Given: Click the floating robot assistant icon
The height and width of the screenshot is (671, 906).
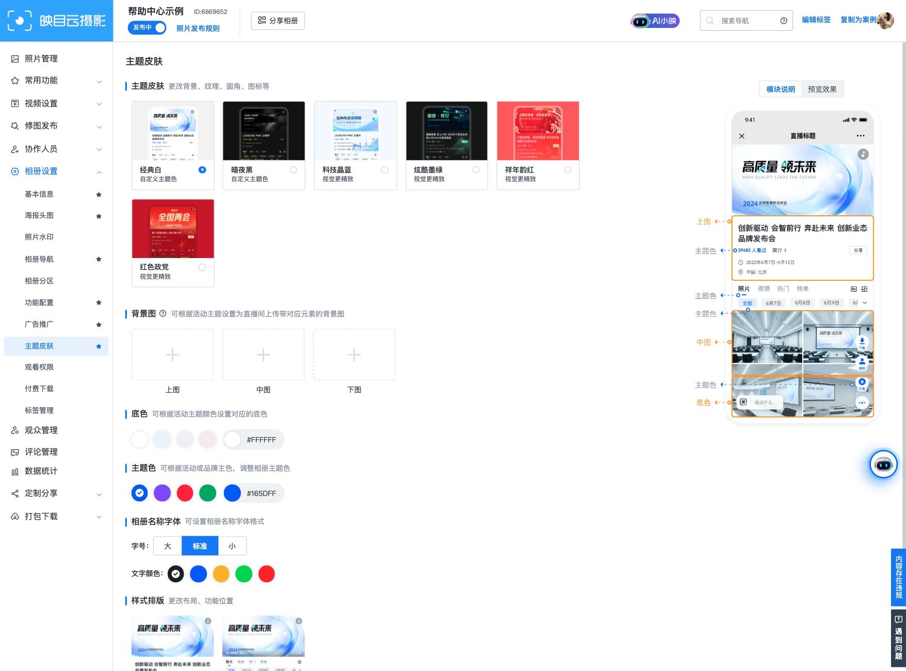Looking at the screenshot, I should click(x=883, y=465).
